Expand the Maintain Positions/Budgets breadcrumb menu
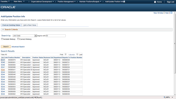176x99 pixels. coord(90,2)
